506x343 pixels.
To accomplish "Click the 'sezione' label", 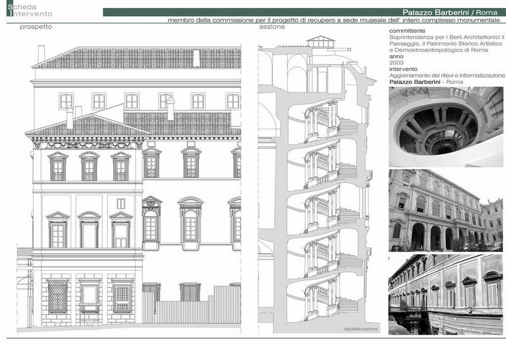I will click(272, 27).
